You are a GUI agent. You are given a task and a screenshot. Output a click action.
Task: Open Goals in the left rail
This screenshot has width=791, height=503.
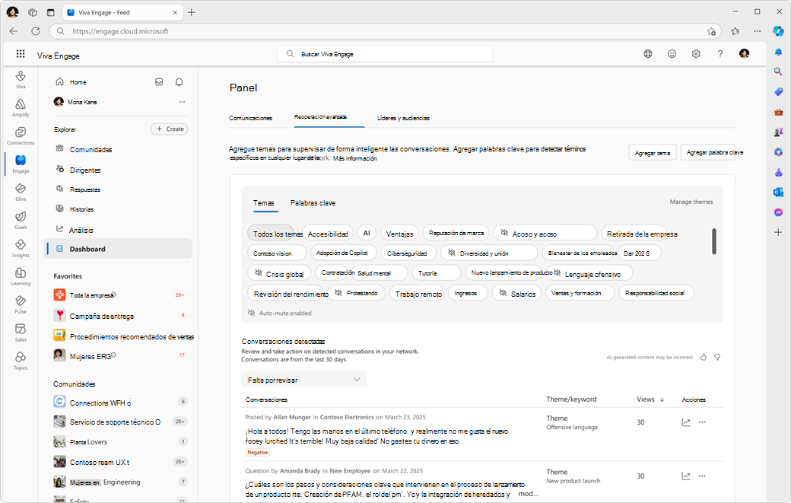pyautogui.click(x=21, y=220)
